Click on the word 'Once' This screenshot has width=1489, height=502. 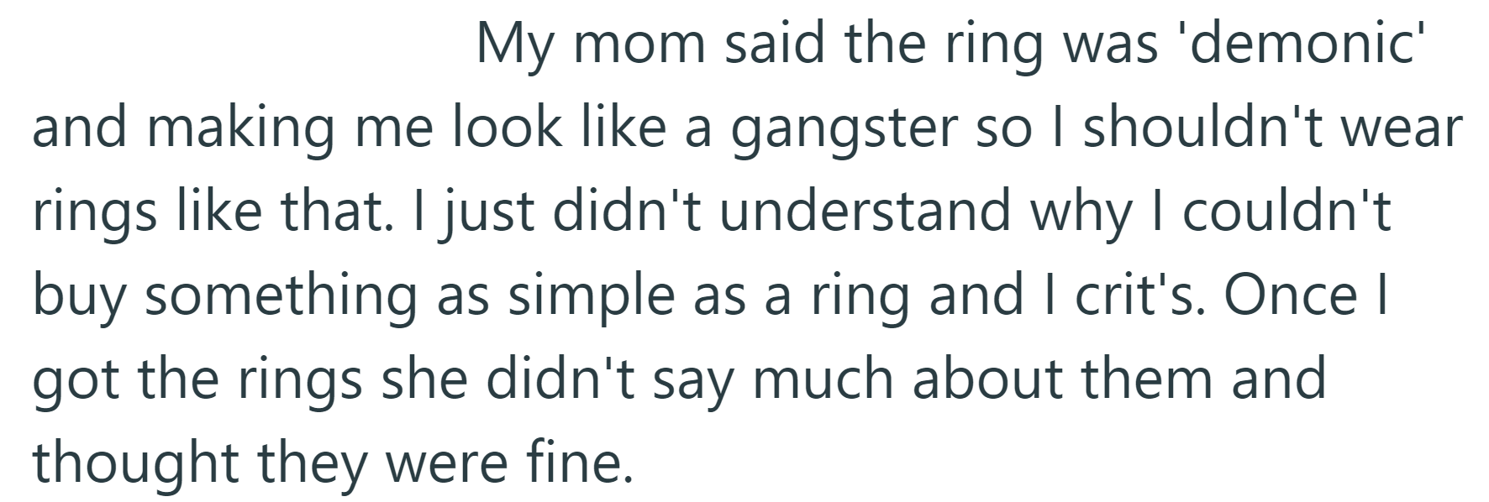click(1290, 295)
